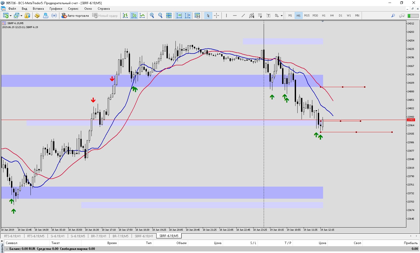The height and width of the screenshot is (253, 420).
Task: Open the Вставка menu
Action: pos(38,9)
